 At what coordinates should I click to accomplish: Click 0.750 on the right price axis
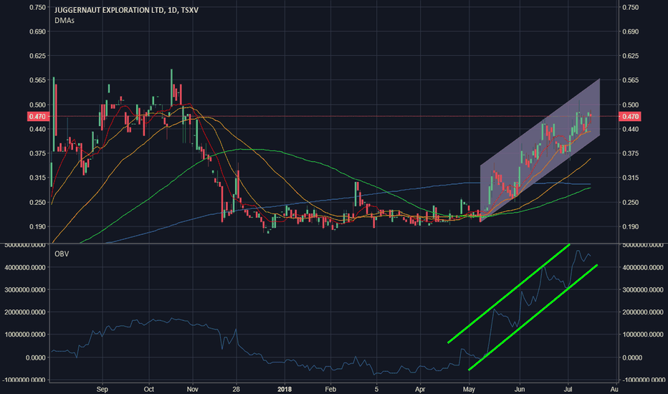[x=631, y=7]
